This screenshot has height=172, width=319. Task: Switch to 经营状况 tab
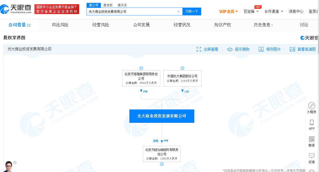182,25
